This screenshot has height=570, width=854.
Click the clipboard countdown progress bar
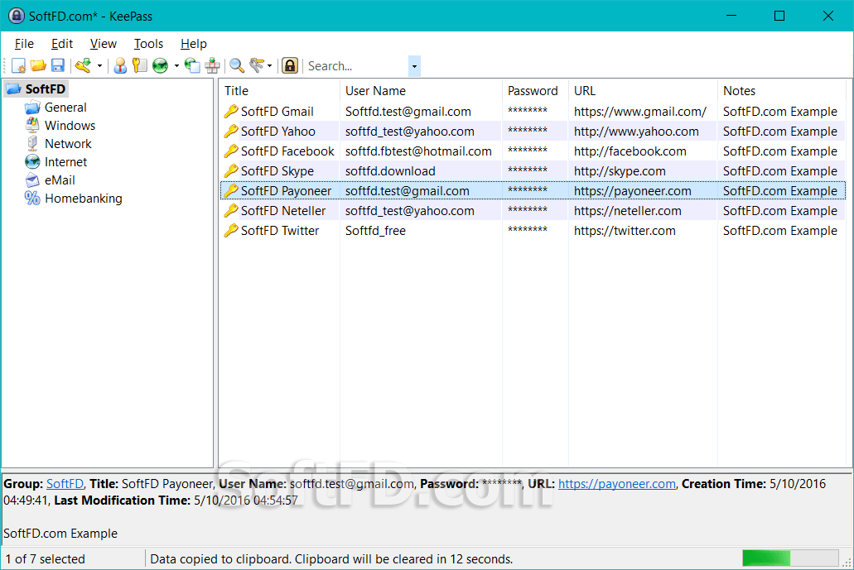pyautogui.click(x=789, y=558)
